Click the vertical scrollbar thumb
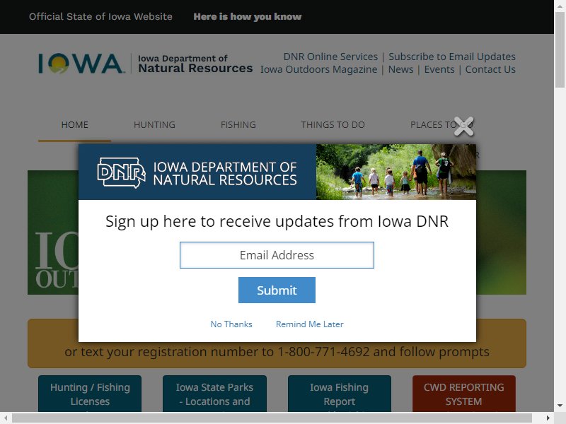The height and width of the screenshot is (424, 566). pos(560,49)
